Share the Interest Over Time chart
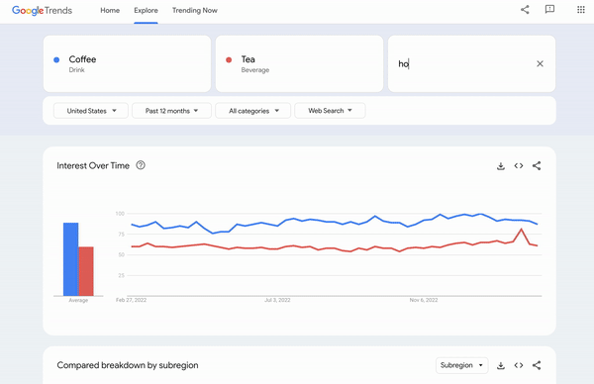Image resolution: width=594 pixels, height=384 pixels. tap(537, 166)
